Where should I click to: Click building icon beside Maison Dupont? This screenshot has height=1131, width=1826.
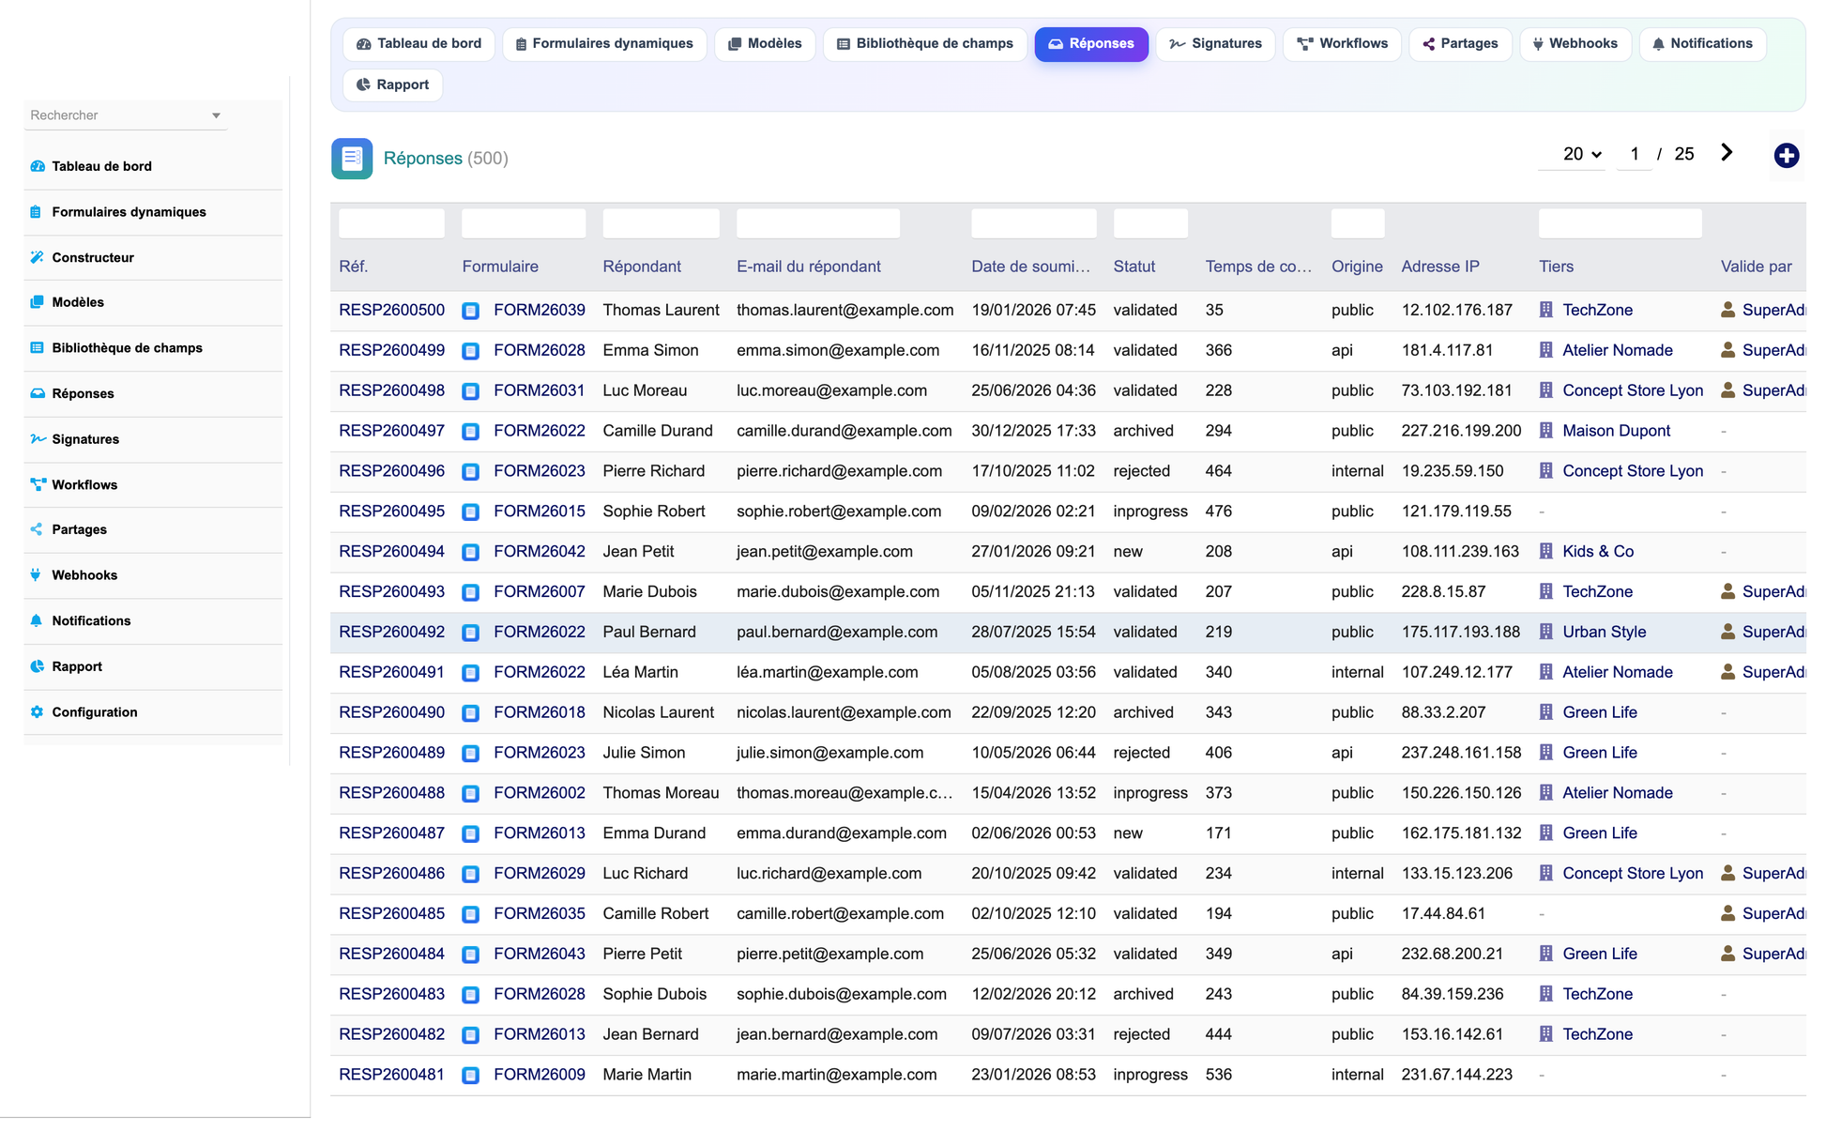click(x=1546, y=431)
